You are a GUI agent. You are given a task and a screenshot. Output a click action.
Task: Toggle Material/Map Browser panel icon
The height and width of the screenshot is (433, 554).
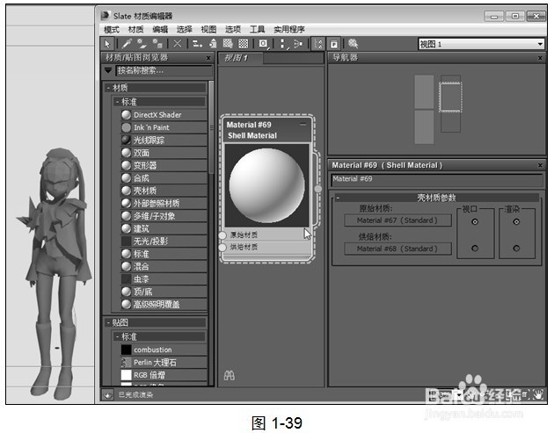[x=318, y=44]
